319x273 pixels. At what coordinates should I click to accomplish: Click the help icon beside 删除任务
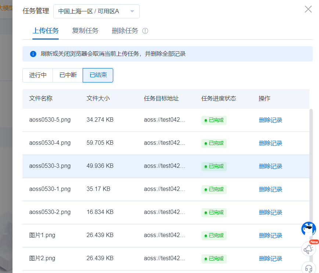click(x=145, y=31)
